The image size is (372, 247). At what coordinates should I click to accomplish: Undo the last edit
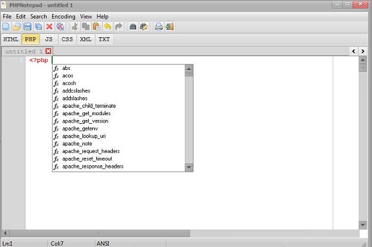tap(107, 27)
